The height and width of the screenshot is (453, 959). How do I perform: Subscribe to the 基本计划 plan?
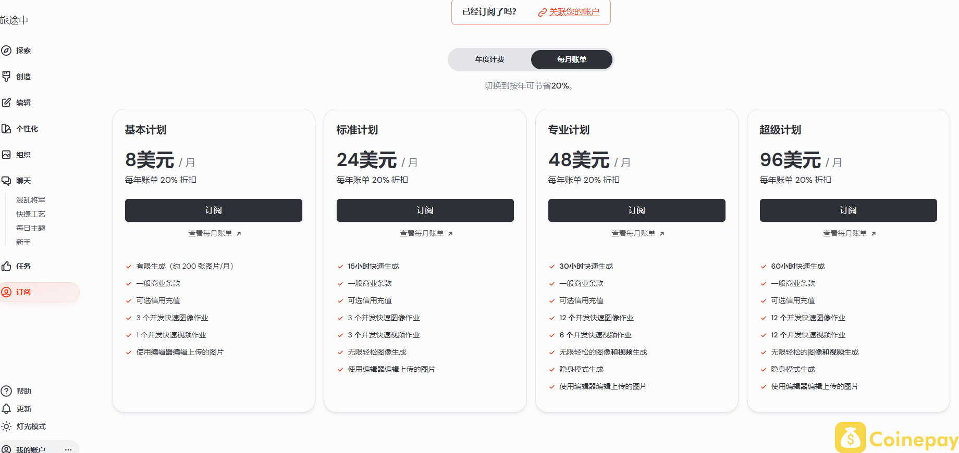coord(214,210)
